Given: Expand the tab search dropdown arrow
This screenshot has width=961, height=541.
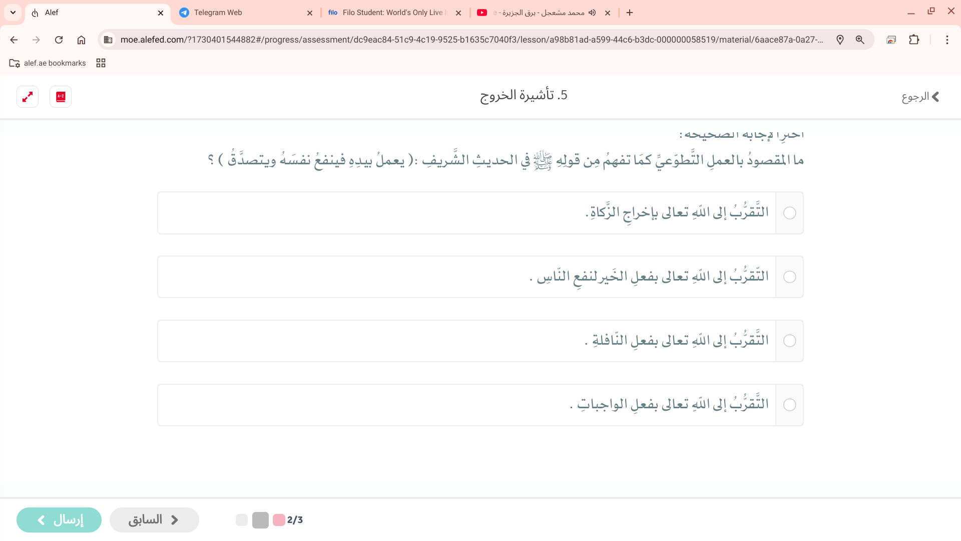Looking at the screenshot, I should (x=13, y=13).
